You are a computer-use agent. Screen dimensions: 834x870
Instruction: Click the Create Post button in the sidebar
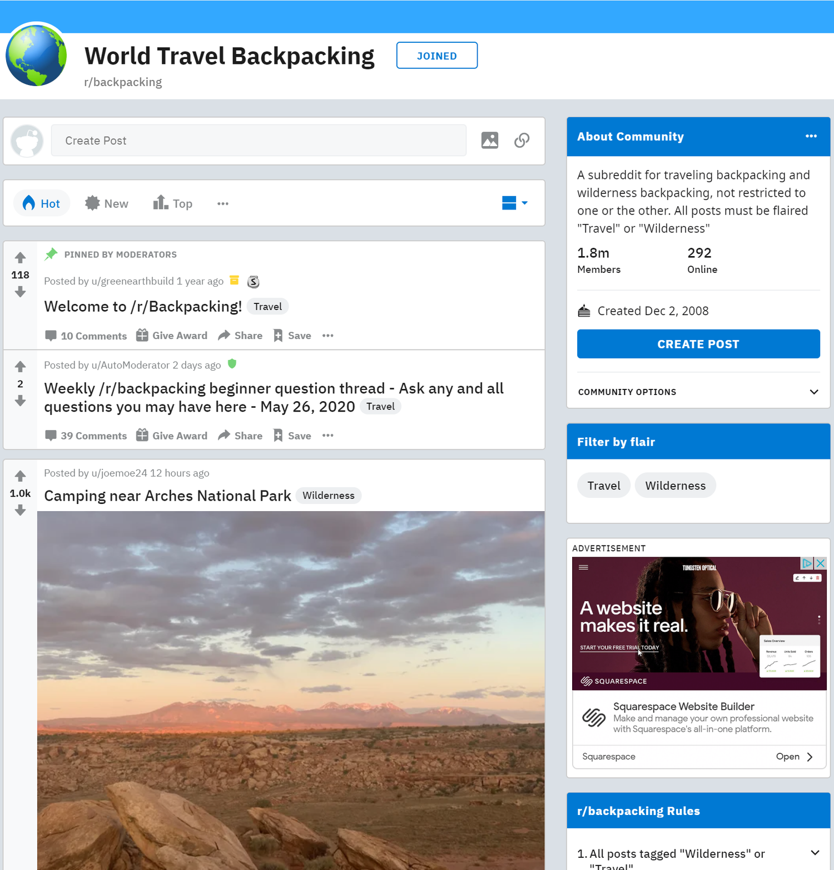[x=698, y=344]
